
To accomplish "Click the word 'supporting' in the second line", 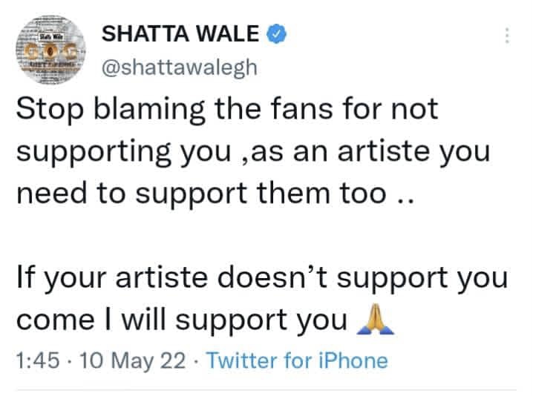I will (x=94, y=152).
